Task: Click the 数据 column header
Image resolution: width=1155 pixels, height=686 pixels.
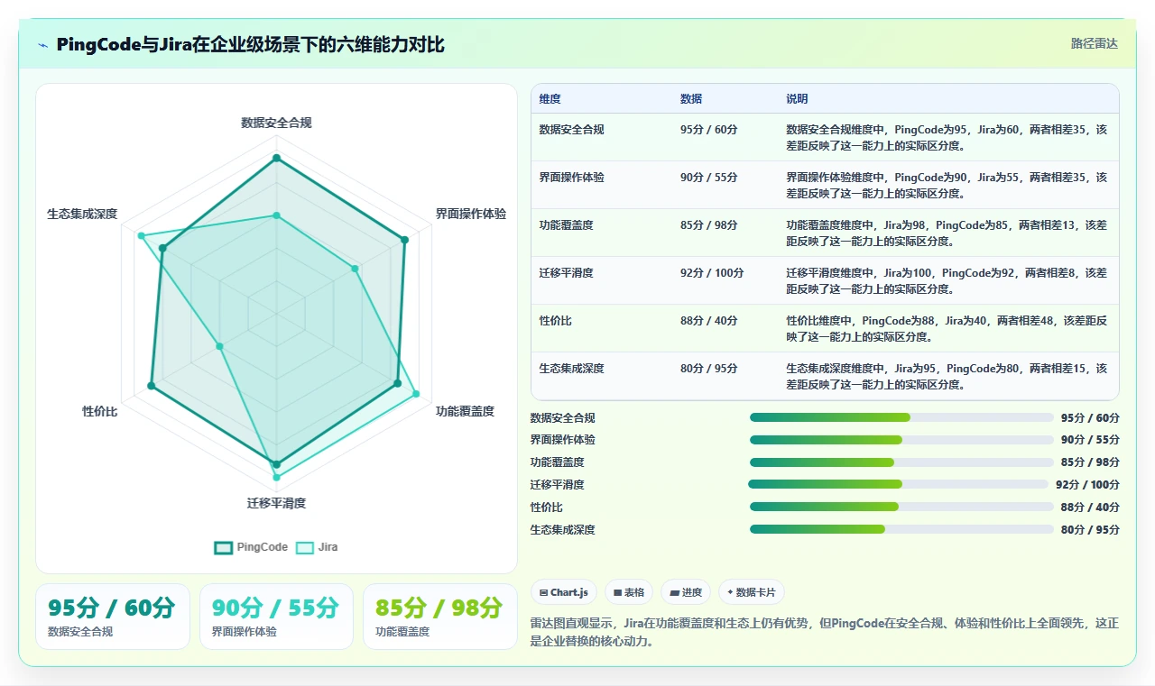Action: pyautogui.click(x=691, y=99)
